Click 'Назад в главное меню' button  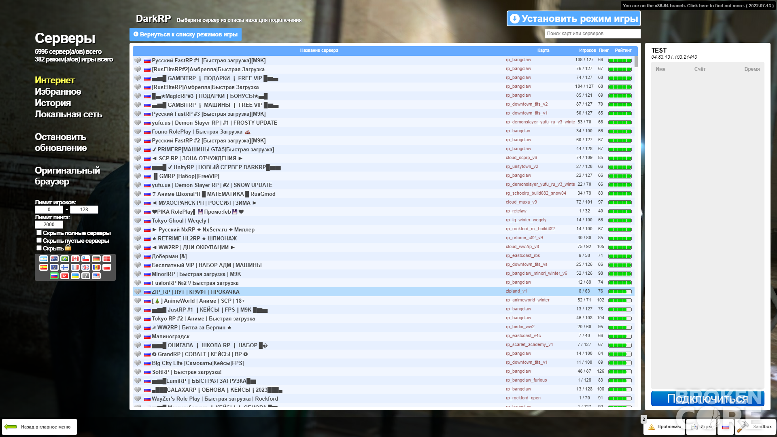coord(40,427)
